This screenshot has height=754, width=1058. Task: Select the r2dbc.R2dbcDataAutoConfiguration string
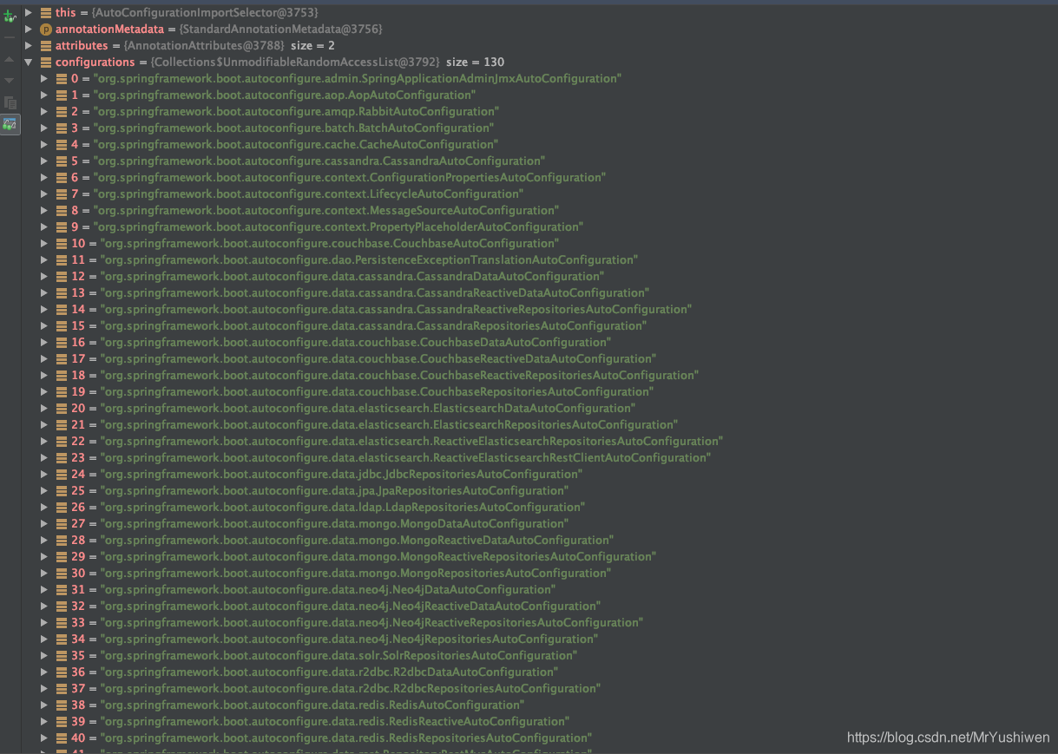[x=329, y=672]
